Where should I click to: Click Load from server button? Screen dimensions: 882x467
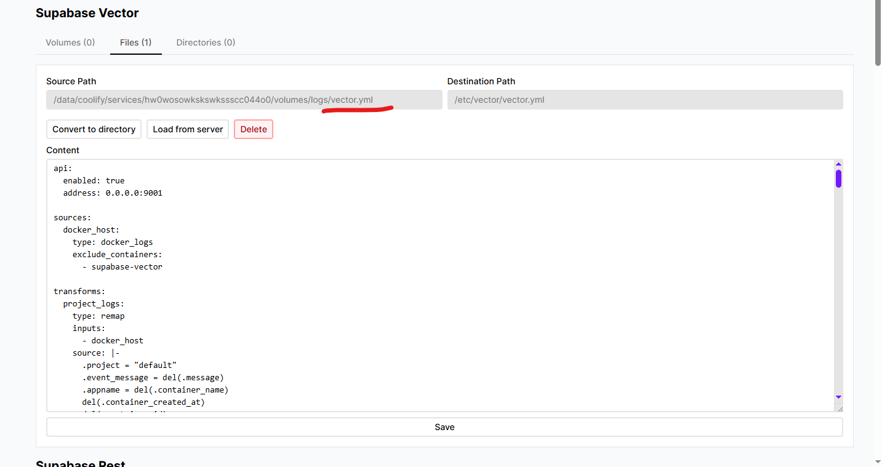188,129
